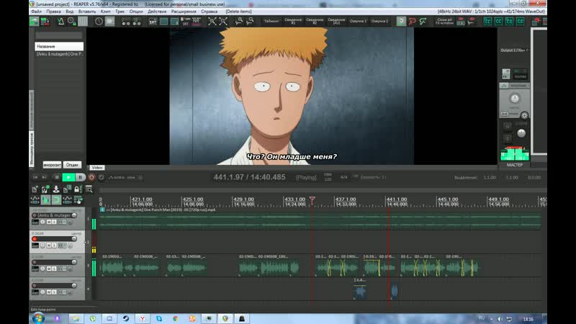Click the Video tab below preview
This screenshot has width=576, height=324.
[x=97, y=168]
